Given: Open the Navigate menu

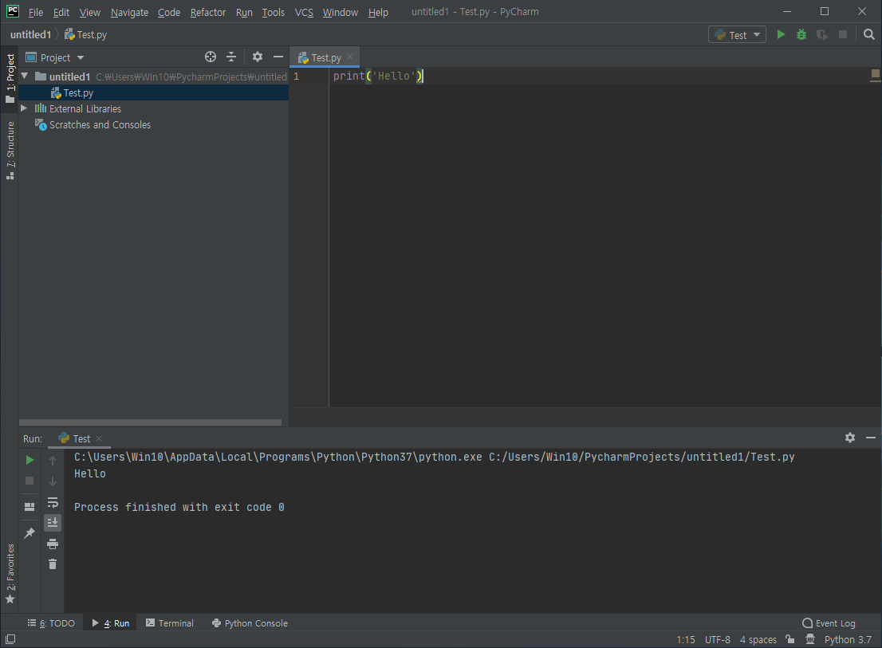Looking at the screenshot, I should pyautogui.click(x=129, y=12).
